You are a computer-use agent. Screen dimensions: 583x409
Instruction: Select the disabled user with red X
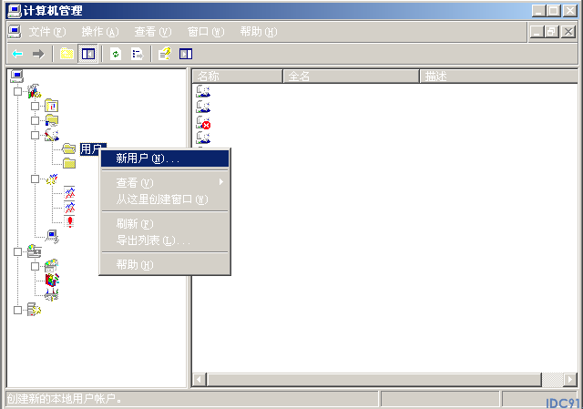tap(203, 122)
